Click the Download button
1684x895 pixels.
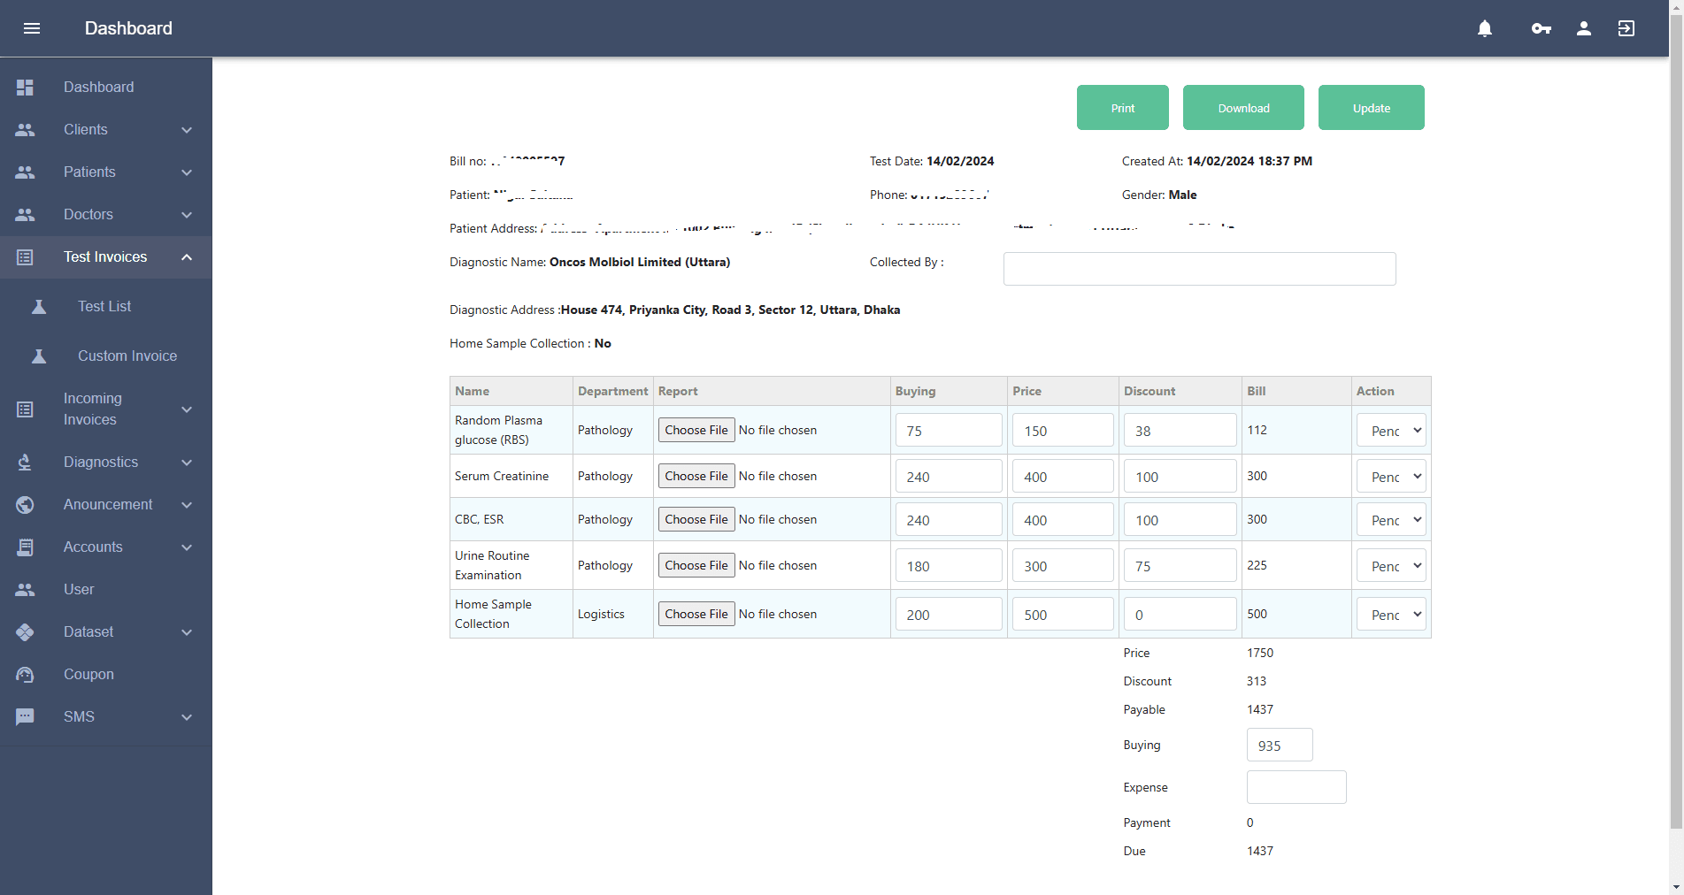click(x=1243, y=108)
